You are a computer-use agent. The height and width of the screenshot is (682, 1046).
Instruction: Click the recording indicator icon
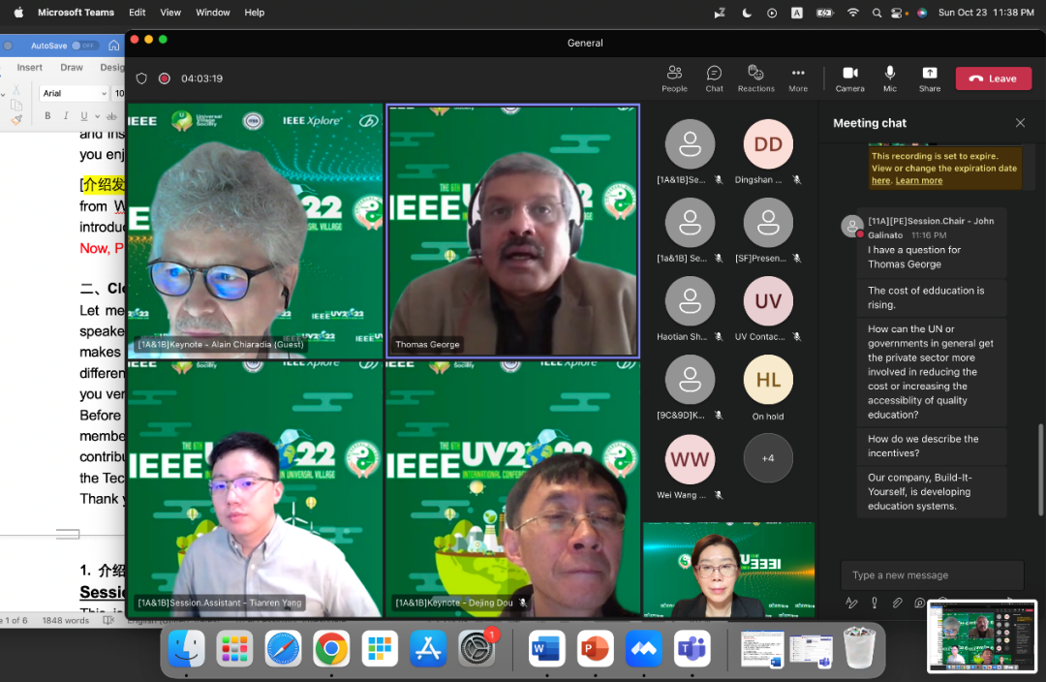tap(164, 78)
